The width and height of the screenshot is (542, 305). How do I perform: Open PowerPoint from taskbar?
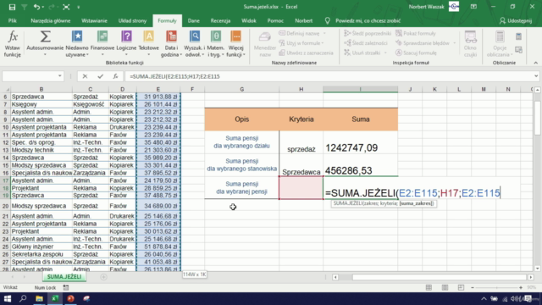(x=70, y=299)
